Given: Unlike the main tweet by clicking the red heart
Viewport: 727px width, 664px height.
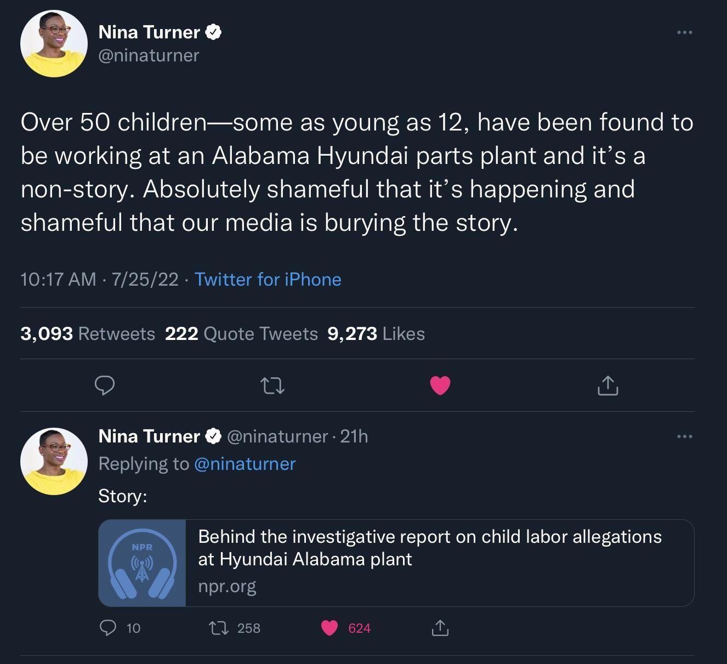Looking at the screenshot, I should tap(440, 385).
